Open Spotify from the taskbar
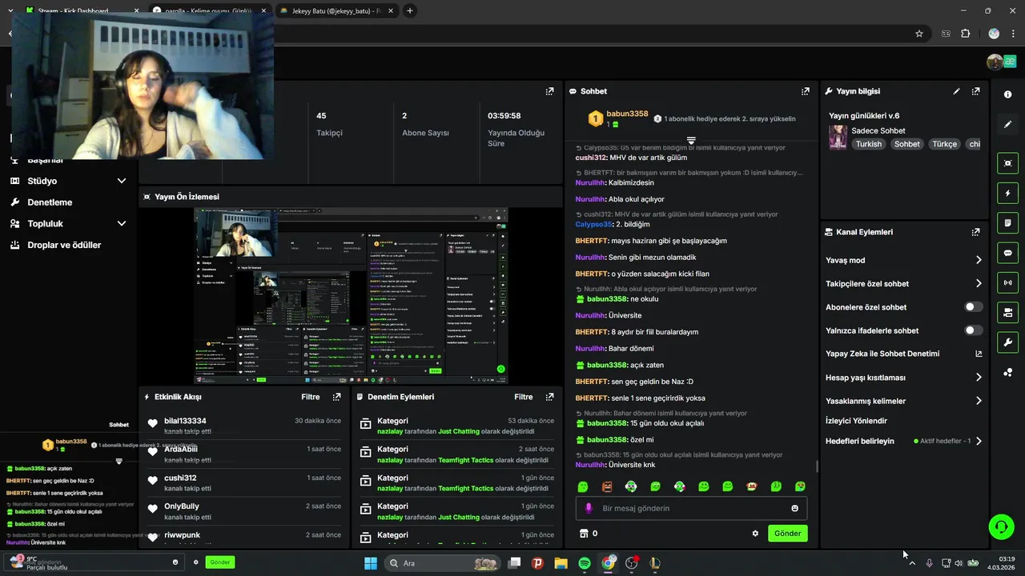Viewport: 1025px width, 576px height. coord(584,563)
